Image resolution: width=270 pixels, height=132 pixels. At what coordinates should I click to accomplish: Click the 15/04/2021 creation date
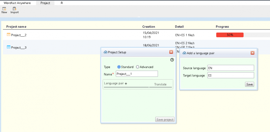151,33
